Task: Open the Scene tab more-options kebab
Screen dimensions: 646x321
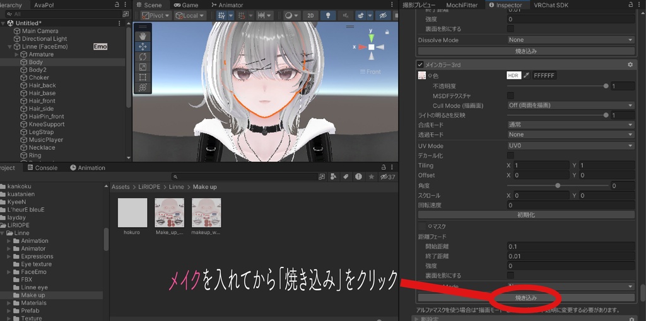Action: pyautogui.click(x=392, y=5)
